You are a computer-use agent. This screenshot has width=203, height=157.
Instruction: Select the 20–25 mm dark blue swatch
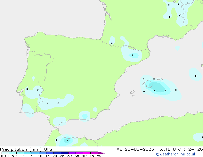click(x=57, y=153)
